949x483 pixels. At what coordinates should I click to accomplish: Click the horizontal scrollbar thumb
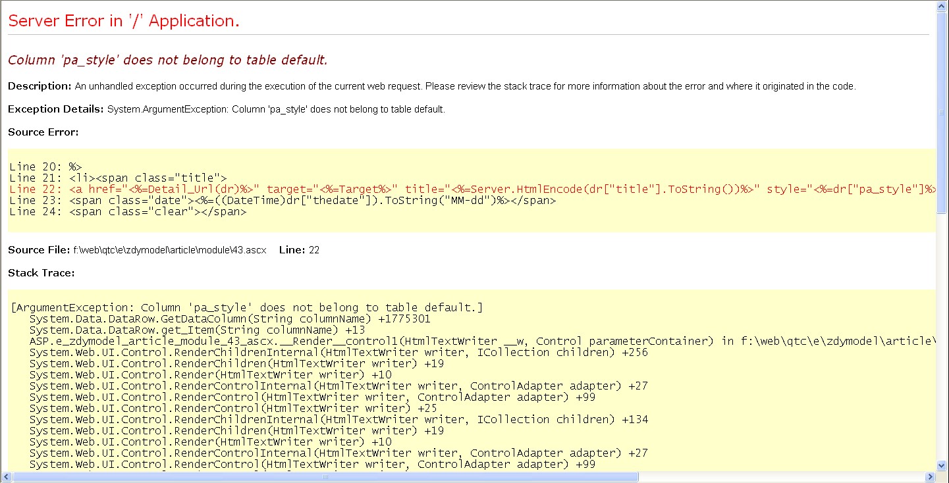(x=325, y=477)
